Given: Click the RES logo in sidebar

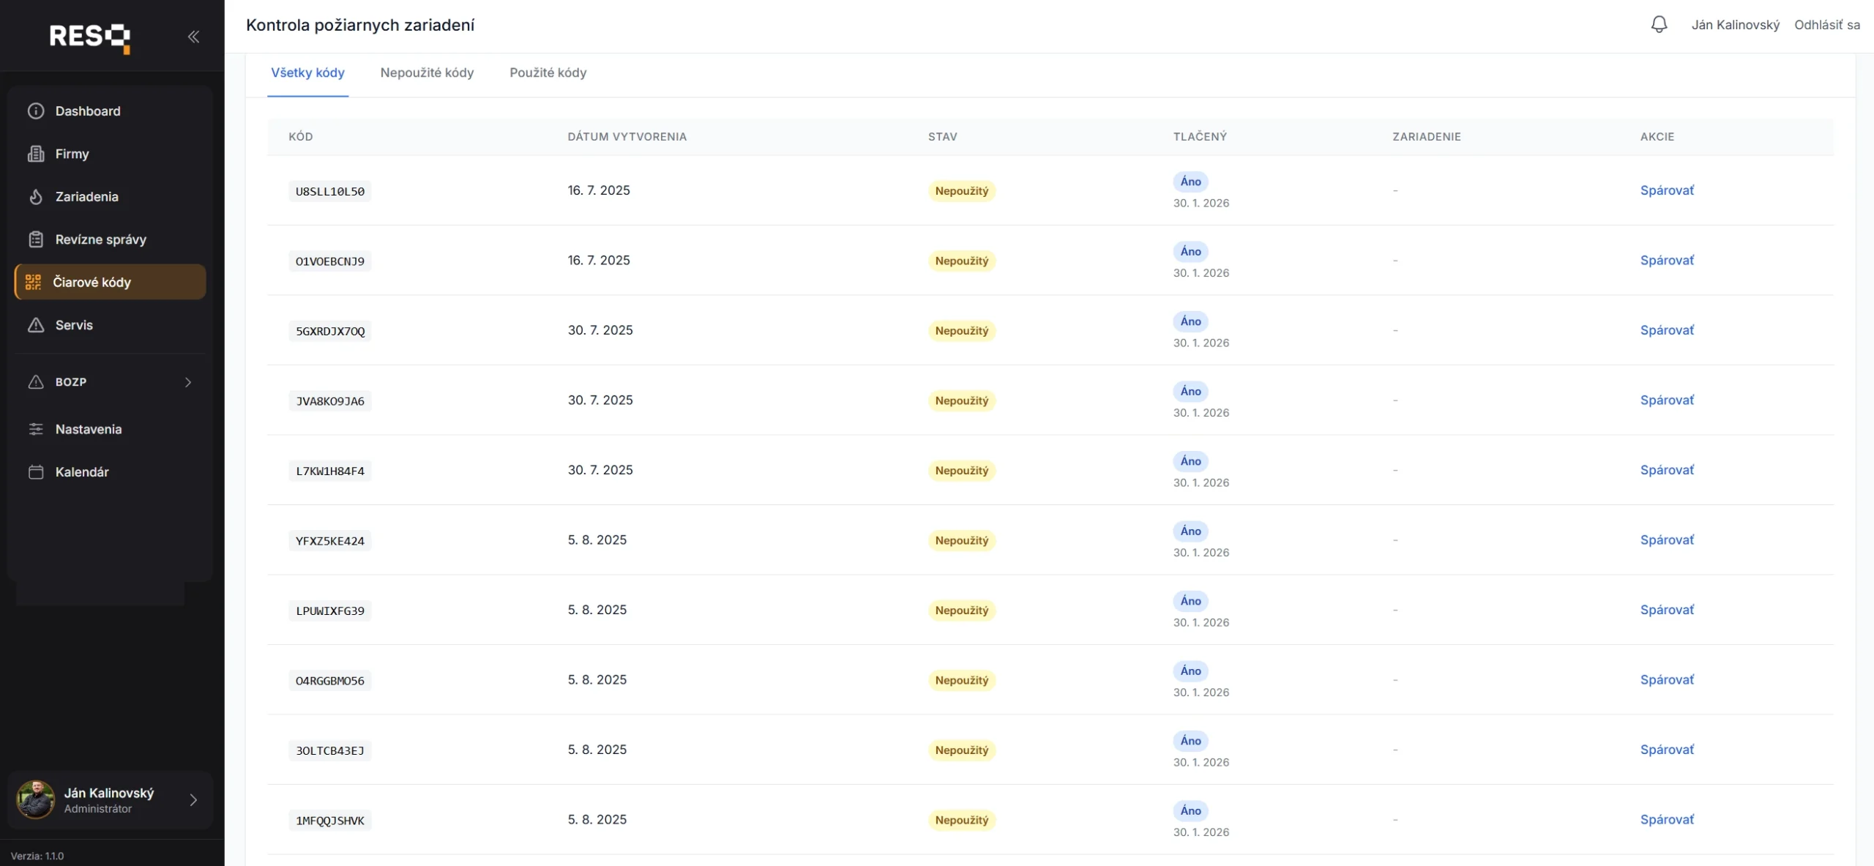Looking at the screenshot, I should 89,37.
